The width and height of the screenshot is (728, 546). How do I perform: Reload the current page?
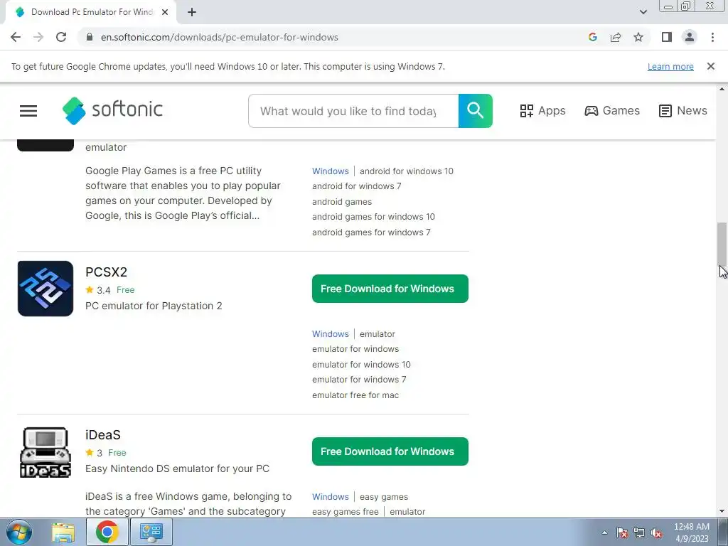click(x=61, y=37)
